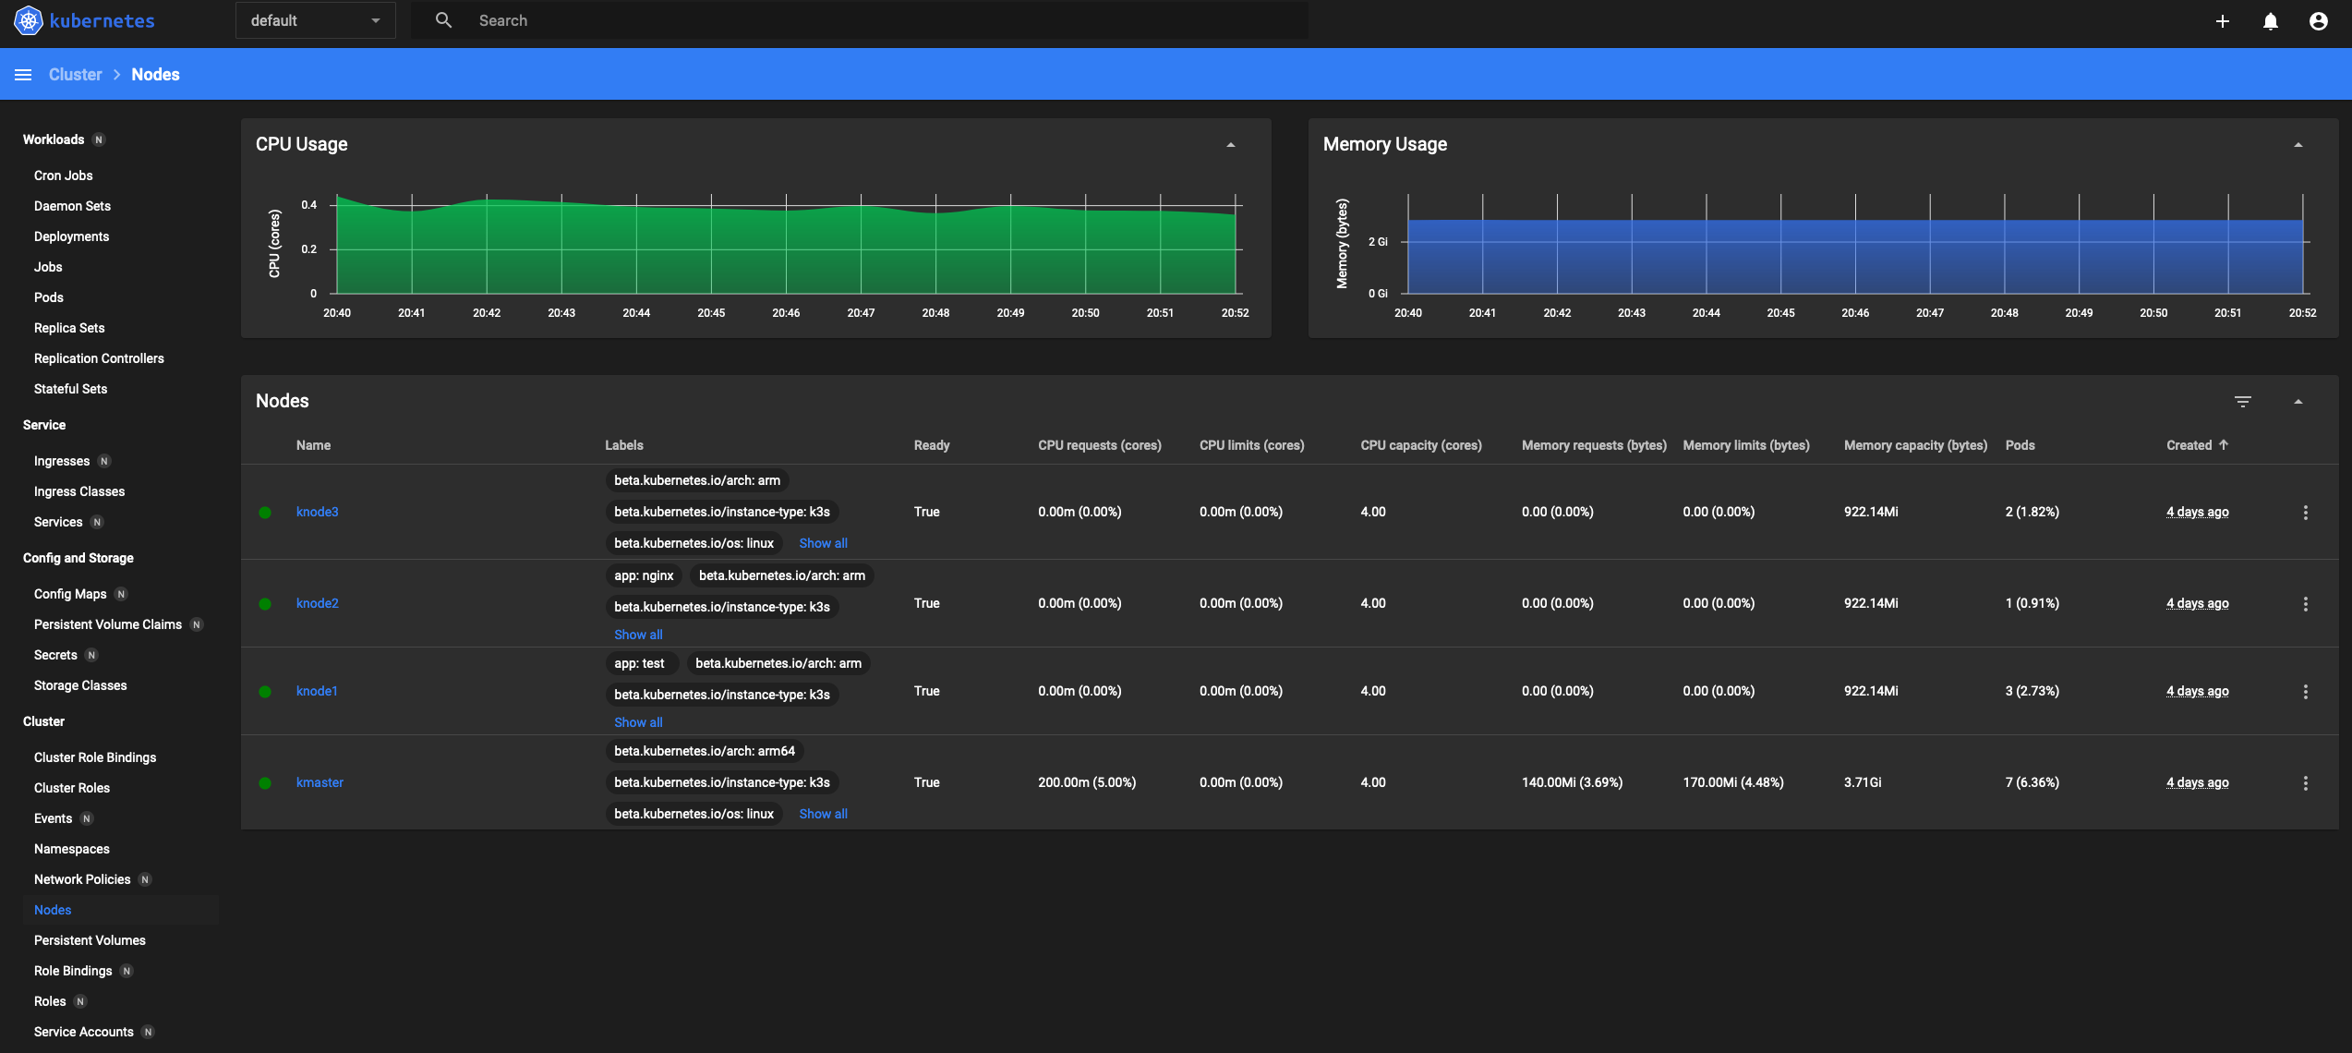Click the search magnifier icon
This screenshot has height=1053, width=2352.
point(444,20)
